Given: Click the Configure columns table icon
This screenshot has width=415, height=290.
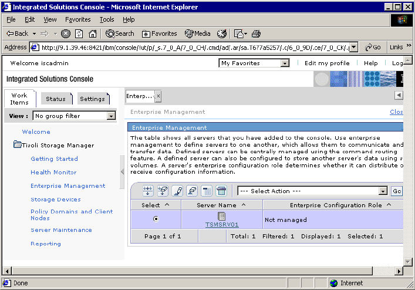Looking at the screenshot, I should pyautogui.click(x=221, y=191).
